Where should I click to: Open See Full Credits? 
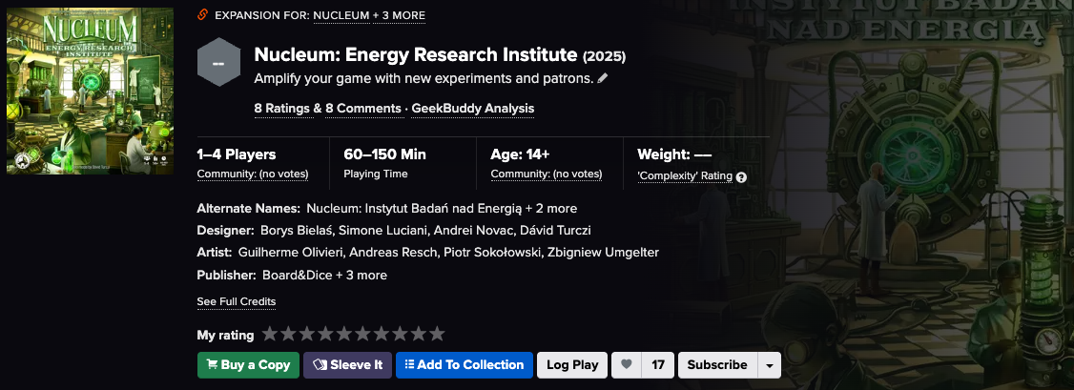[x=237, y=301]
